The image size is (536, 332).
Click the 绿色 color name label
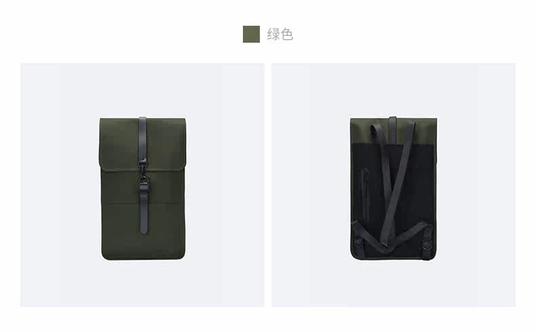pos(280,35)
